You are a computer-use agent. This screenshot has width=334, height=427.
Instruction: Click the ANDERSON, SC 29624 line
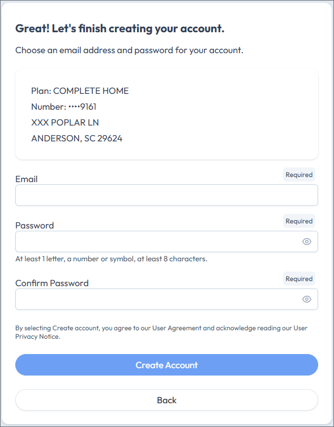click(x=76, y=139)
